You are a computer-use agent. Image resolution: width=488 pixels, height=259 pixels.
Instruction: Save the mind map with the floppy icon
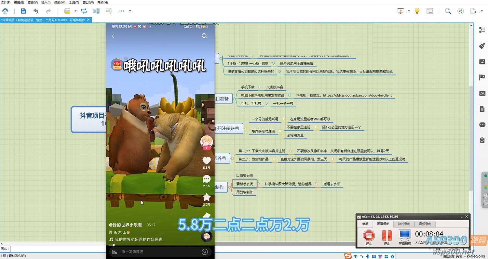[23, 11]
